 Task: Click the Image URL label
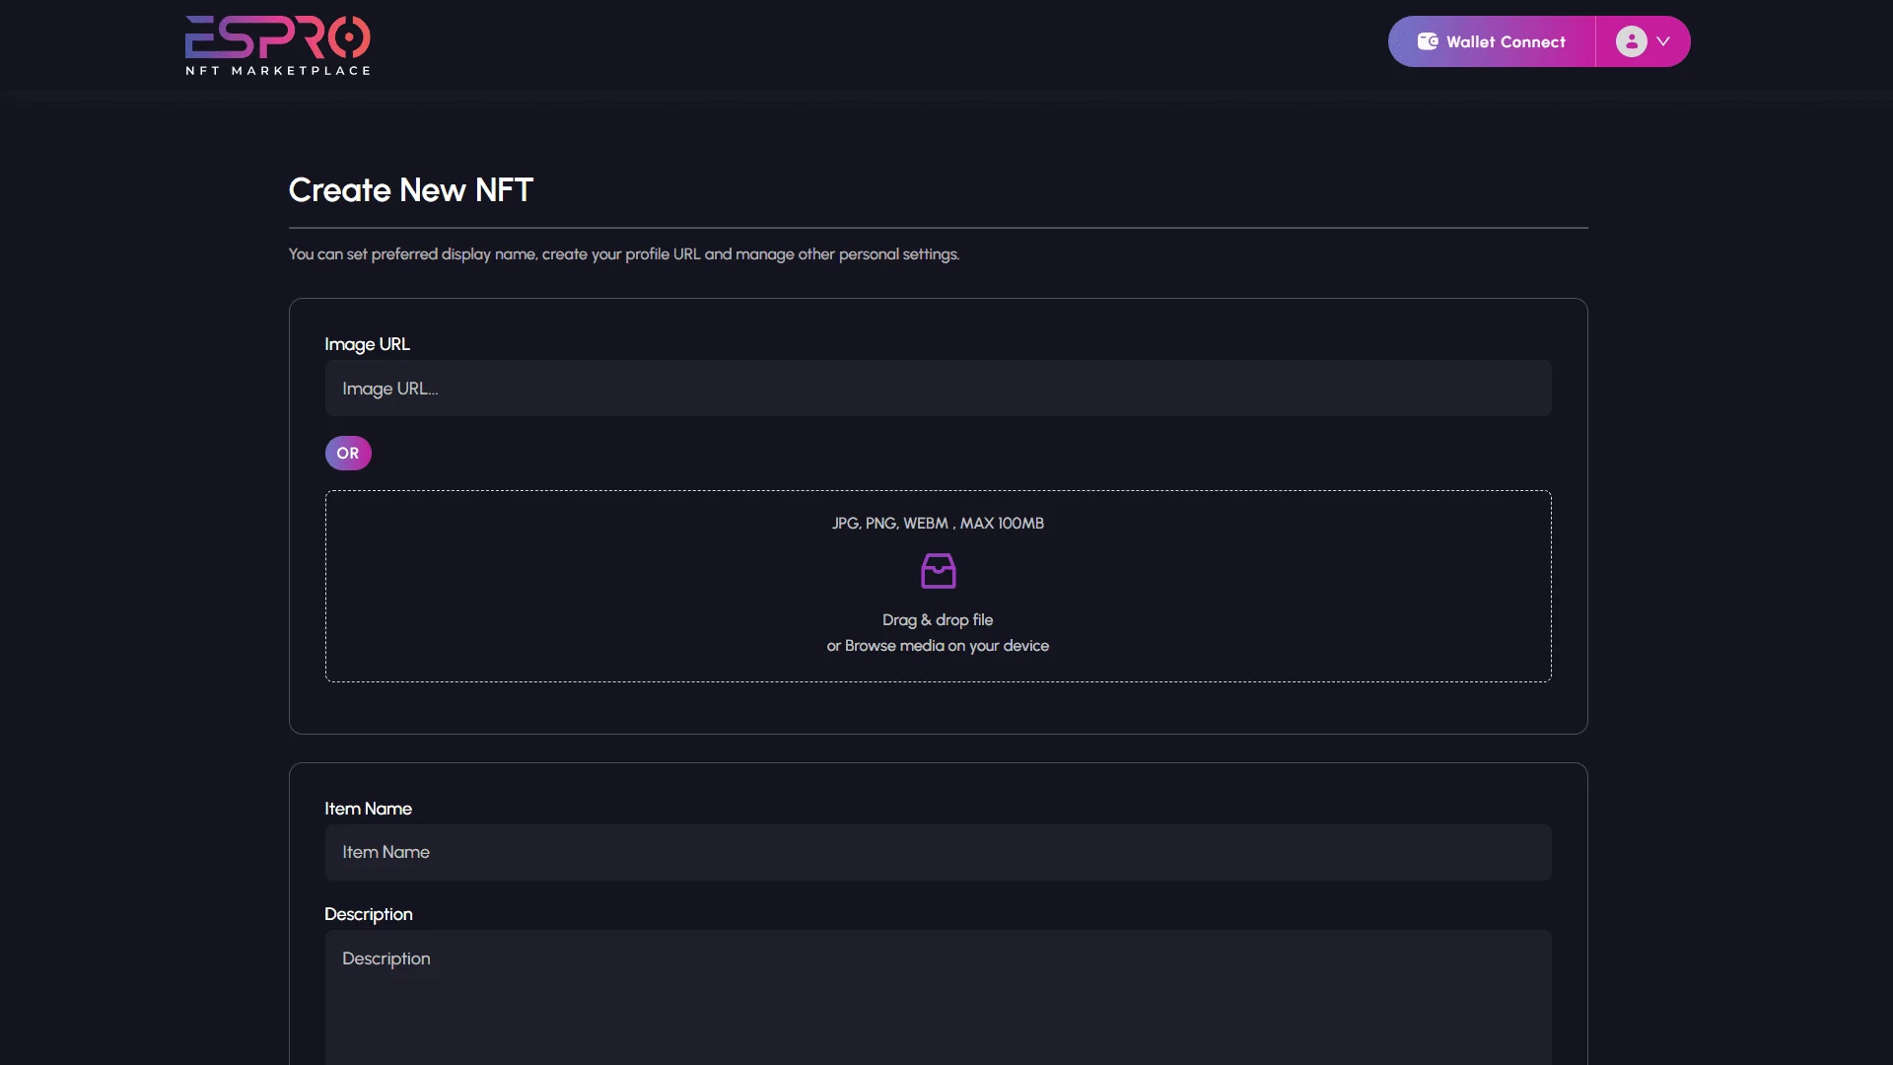(367, 344)
